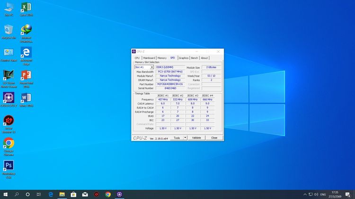This screenshot has width=355, height=199.
Task: Click the taskbar search magnifier icon
Action: [17, 194]
